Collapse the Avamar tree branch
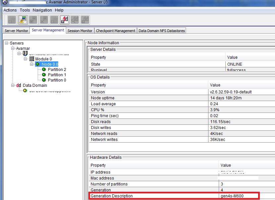The width and height of the screenshot is (275, 200). click(13, 48)
